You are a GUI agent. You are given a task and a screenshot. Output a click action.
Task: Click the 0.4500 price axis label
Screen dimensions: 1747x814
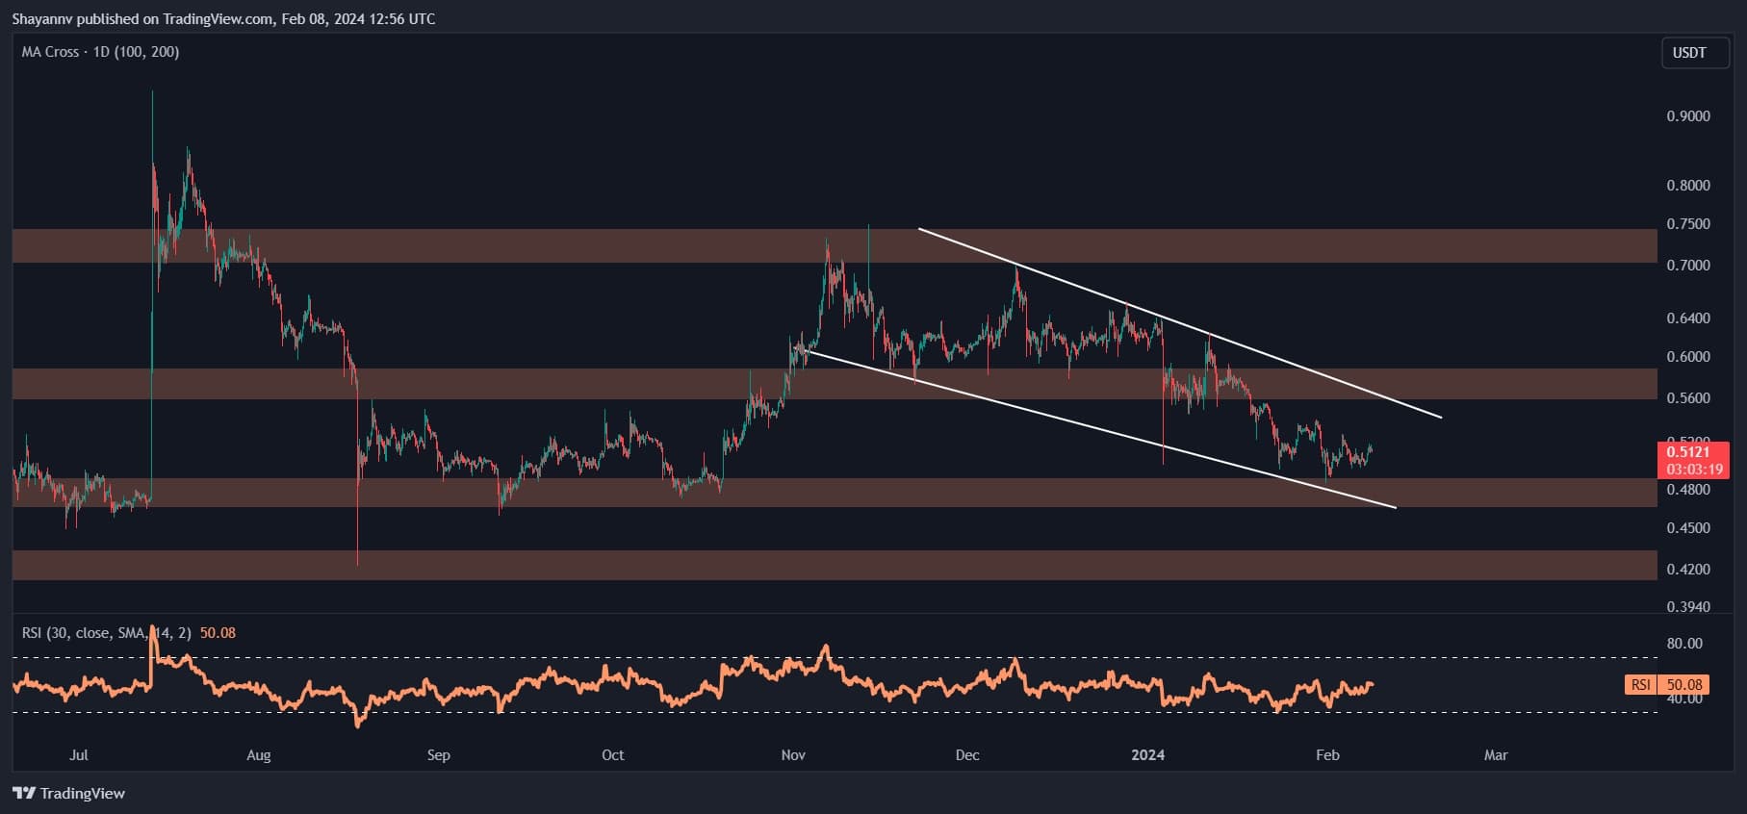1688,528
